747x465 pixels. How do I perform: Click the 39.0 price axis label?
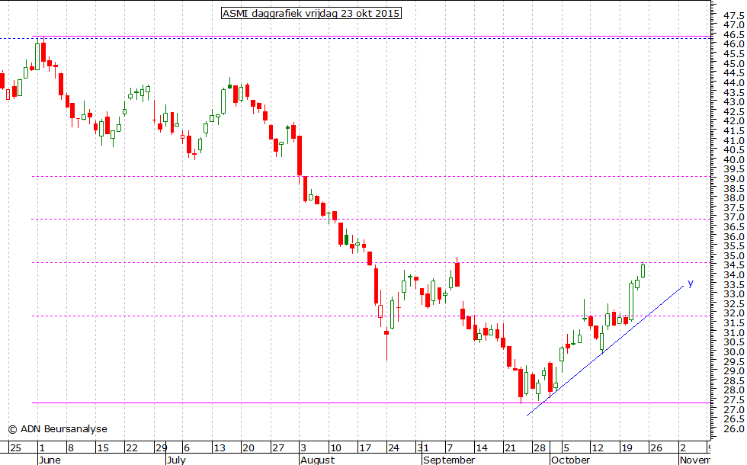click(733, 178)
